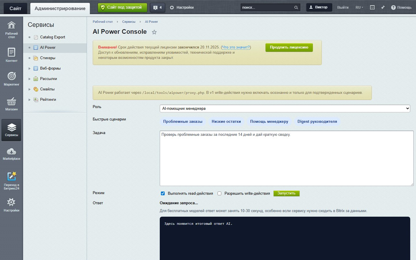Select the Низкие остатки quick scenario

coord(226,122)
